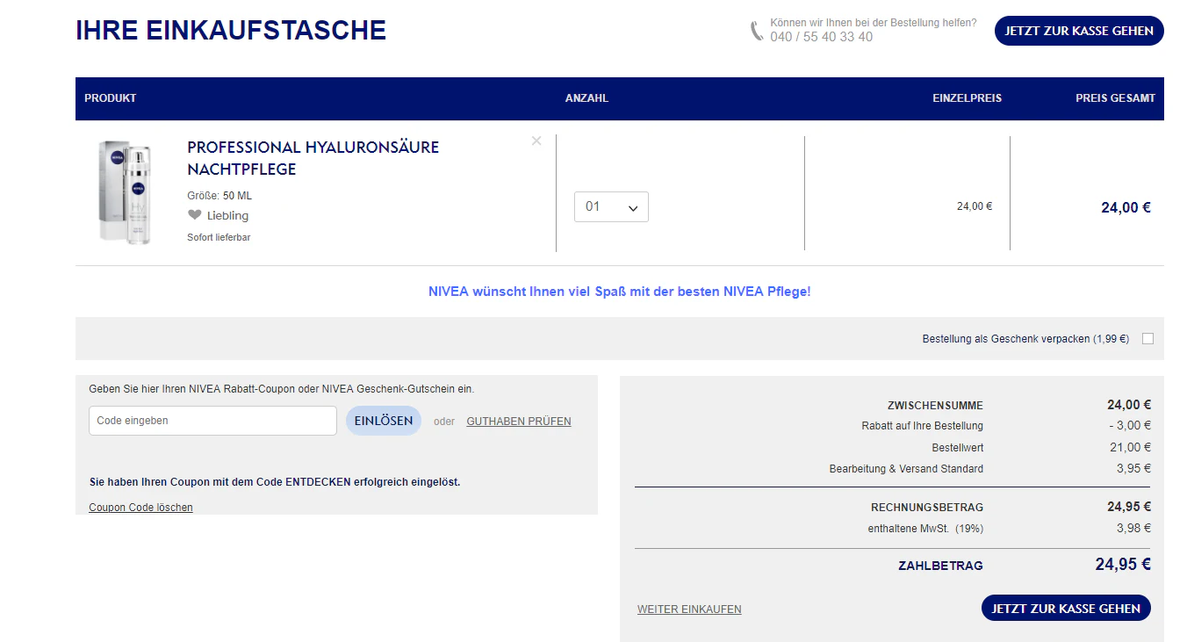Viewport: 1187px width, 642px height.
Task: Select the Rechnungsbetrag 24,95 € value
Action: tap(1129, 507)
